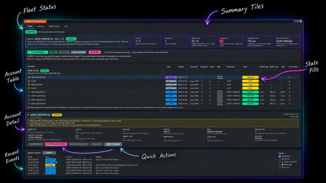
Task: Click the green dot beside APEX-655478-07
Action: point(29,92)
